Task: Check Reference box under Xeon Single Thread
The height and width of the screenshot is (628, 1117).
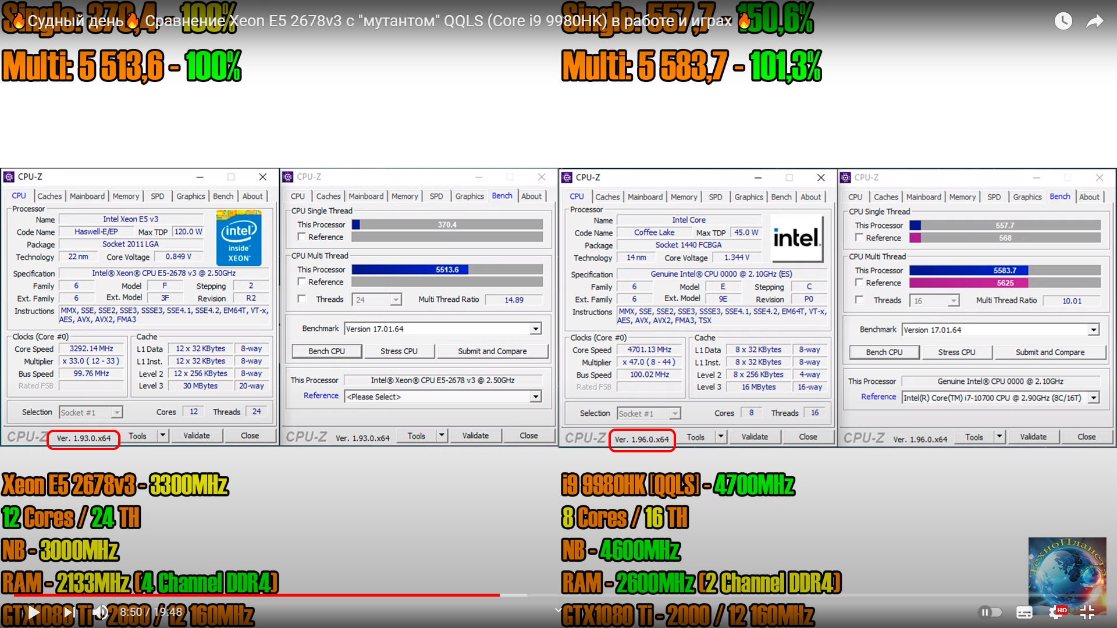Action: click(x=302, y=237)
